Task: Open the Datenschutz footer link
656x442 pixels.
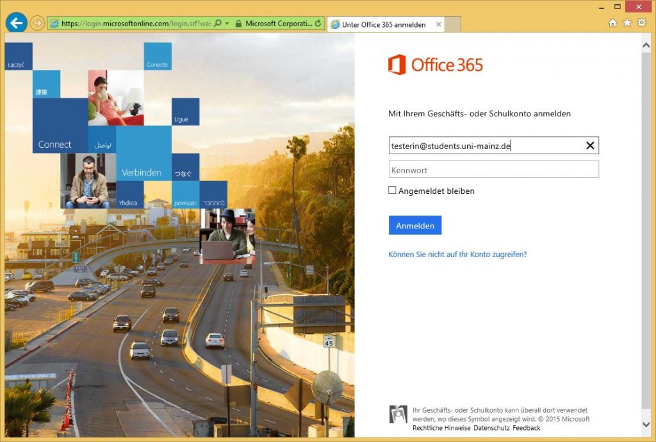Action: pos(491,428)
